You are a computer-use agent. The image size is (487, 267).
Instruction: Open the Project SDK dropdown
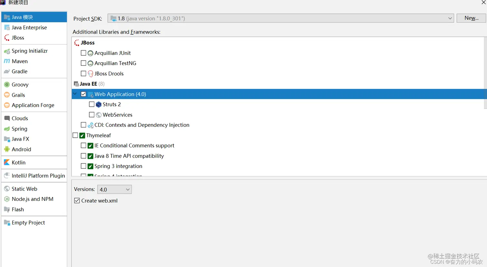pos(281,18)
